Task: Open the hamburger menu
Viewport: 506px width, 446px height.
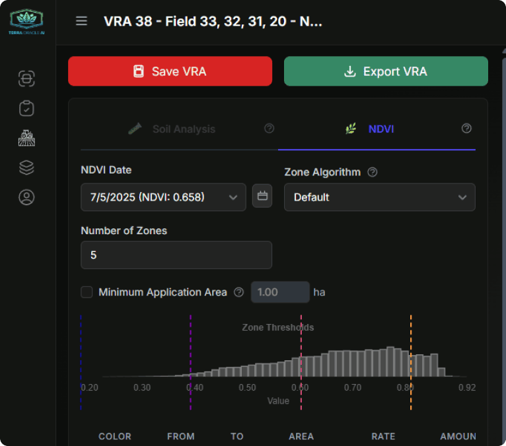Action: click(x=81, y=21)
